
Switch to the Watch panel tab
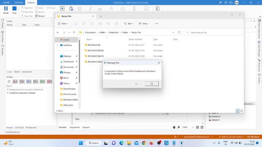pyautogui.click(x=17, y=72)
